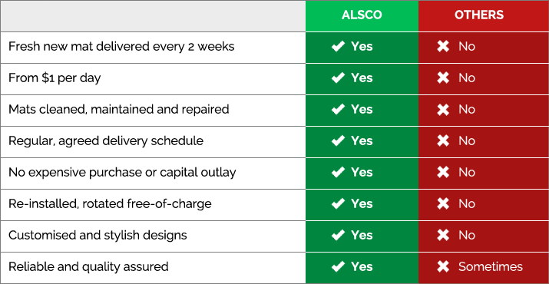Viewport: 549px width, 284px height.
Task: Select the OTHERS column header
Action: coord(484,16)
